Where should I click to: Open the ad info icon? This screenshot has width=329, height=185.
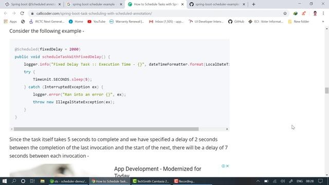[223, 166]
